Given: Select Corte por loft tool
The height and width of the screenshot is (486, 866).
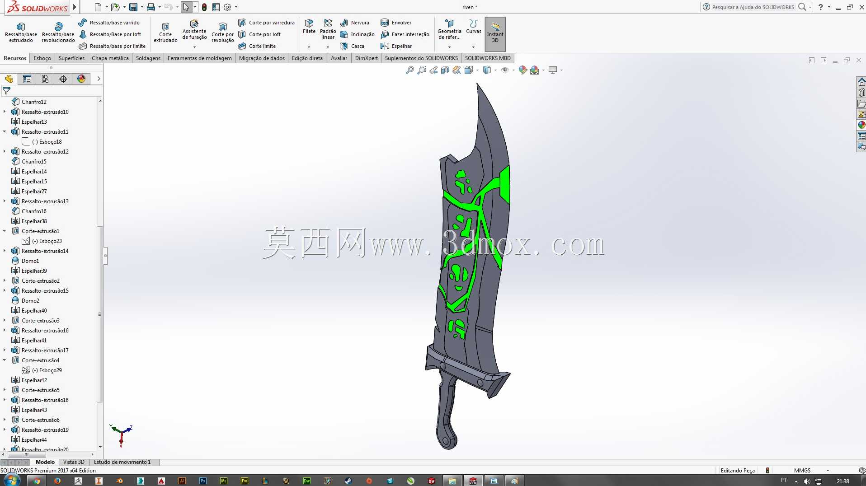Looking at the screenshot, I should tap(259, 34).
